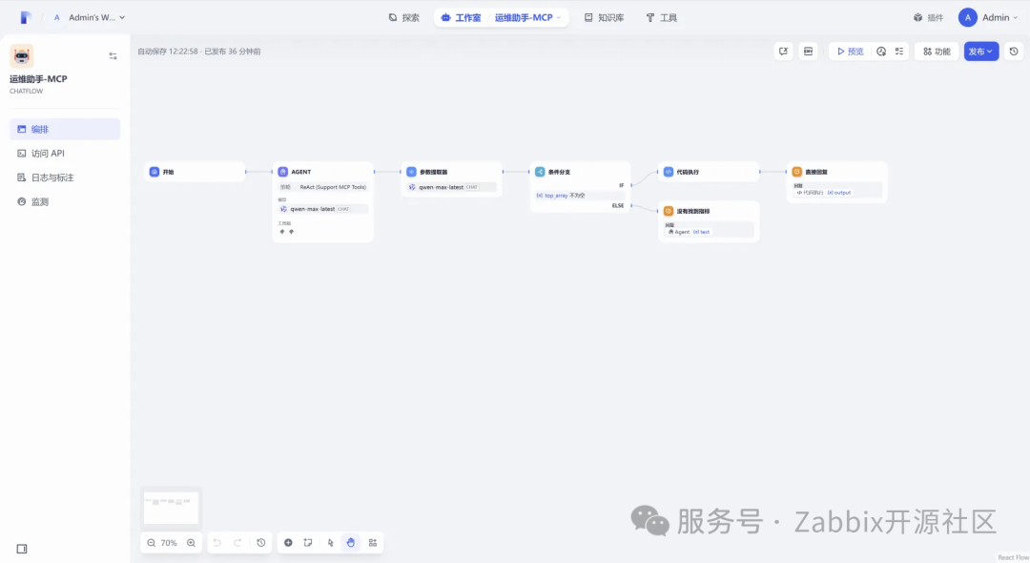Click the redo icon
The image size is (1030, 563).
tap(238, 542)
